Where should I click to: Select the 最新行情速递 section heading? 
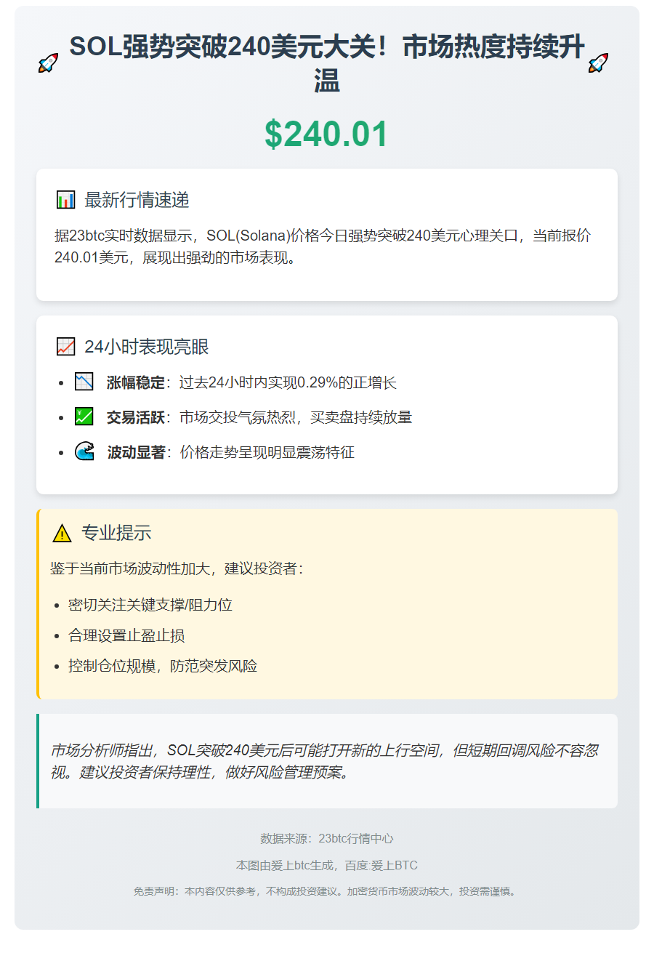137,200
